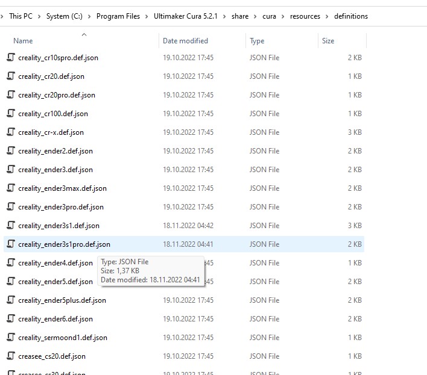Expand the chevron after Program Files
Viewport: 427px width, 375px height.
click(147, 17)
